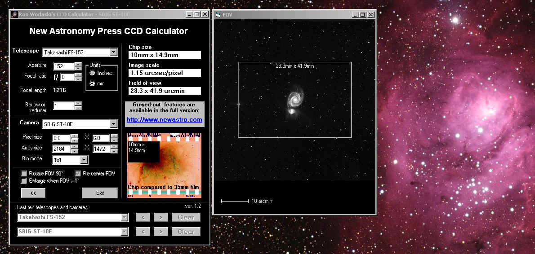Select the Inches units radio button
This screenshot has width=535, height=254.
coord(93,73)
